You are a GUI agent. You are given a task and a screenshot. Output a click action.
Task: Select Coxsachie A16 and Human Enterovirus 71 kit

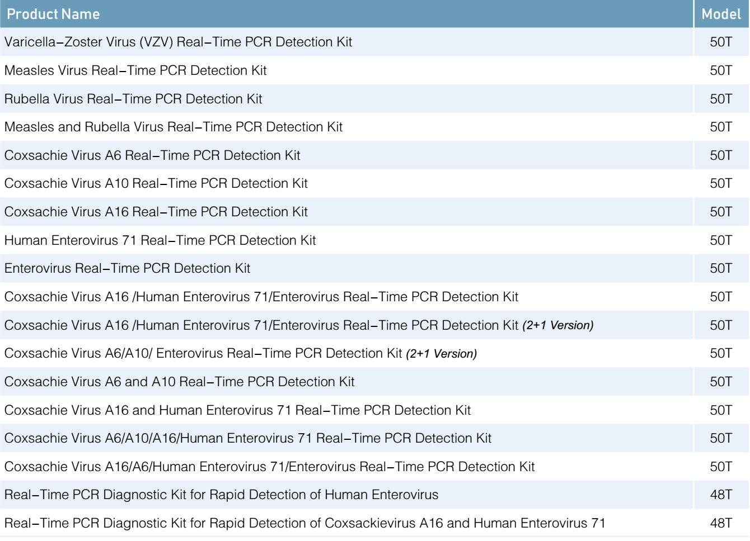[237, 410]
